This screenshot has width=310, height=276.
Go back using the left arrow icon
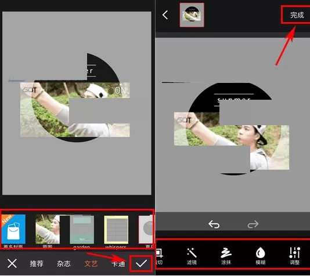(x=165, y=15)
